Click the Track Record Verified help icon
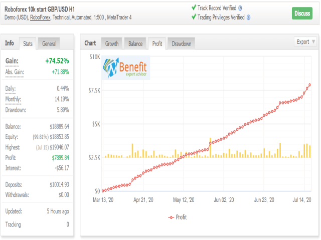This screenshot has height=240, width=321. (240, 8)
